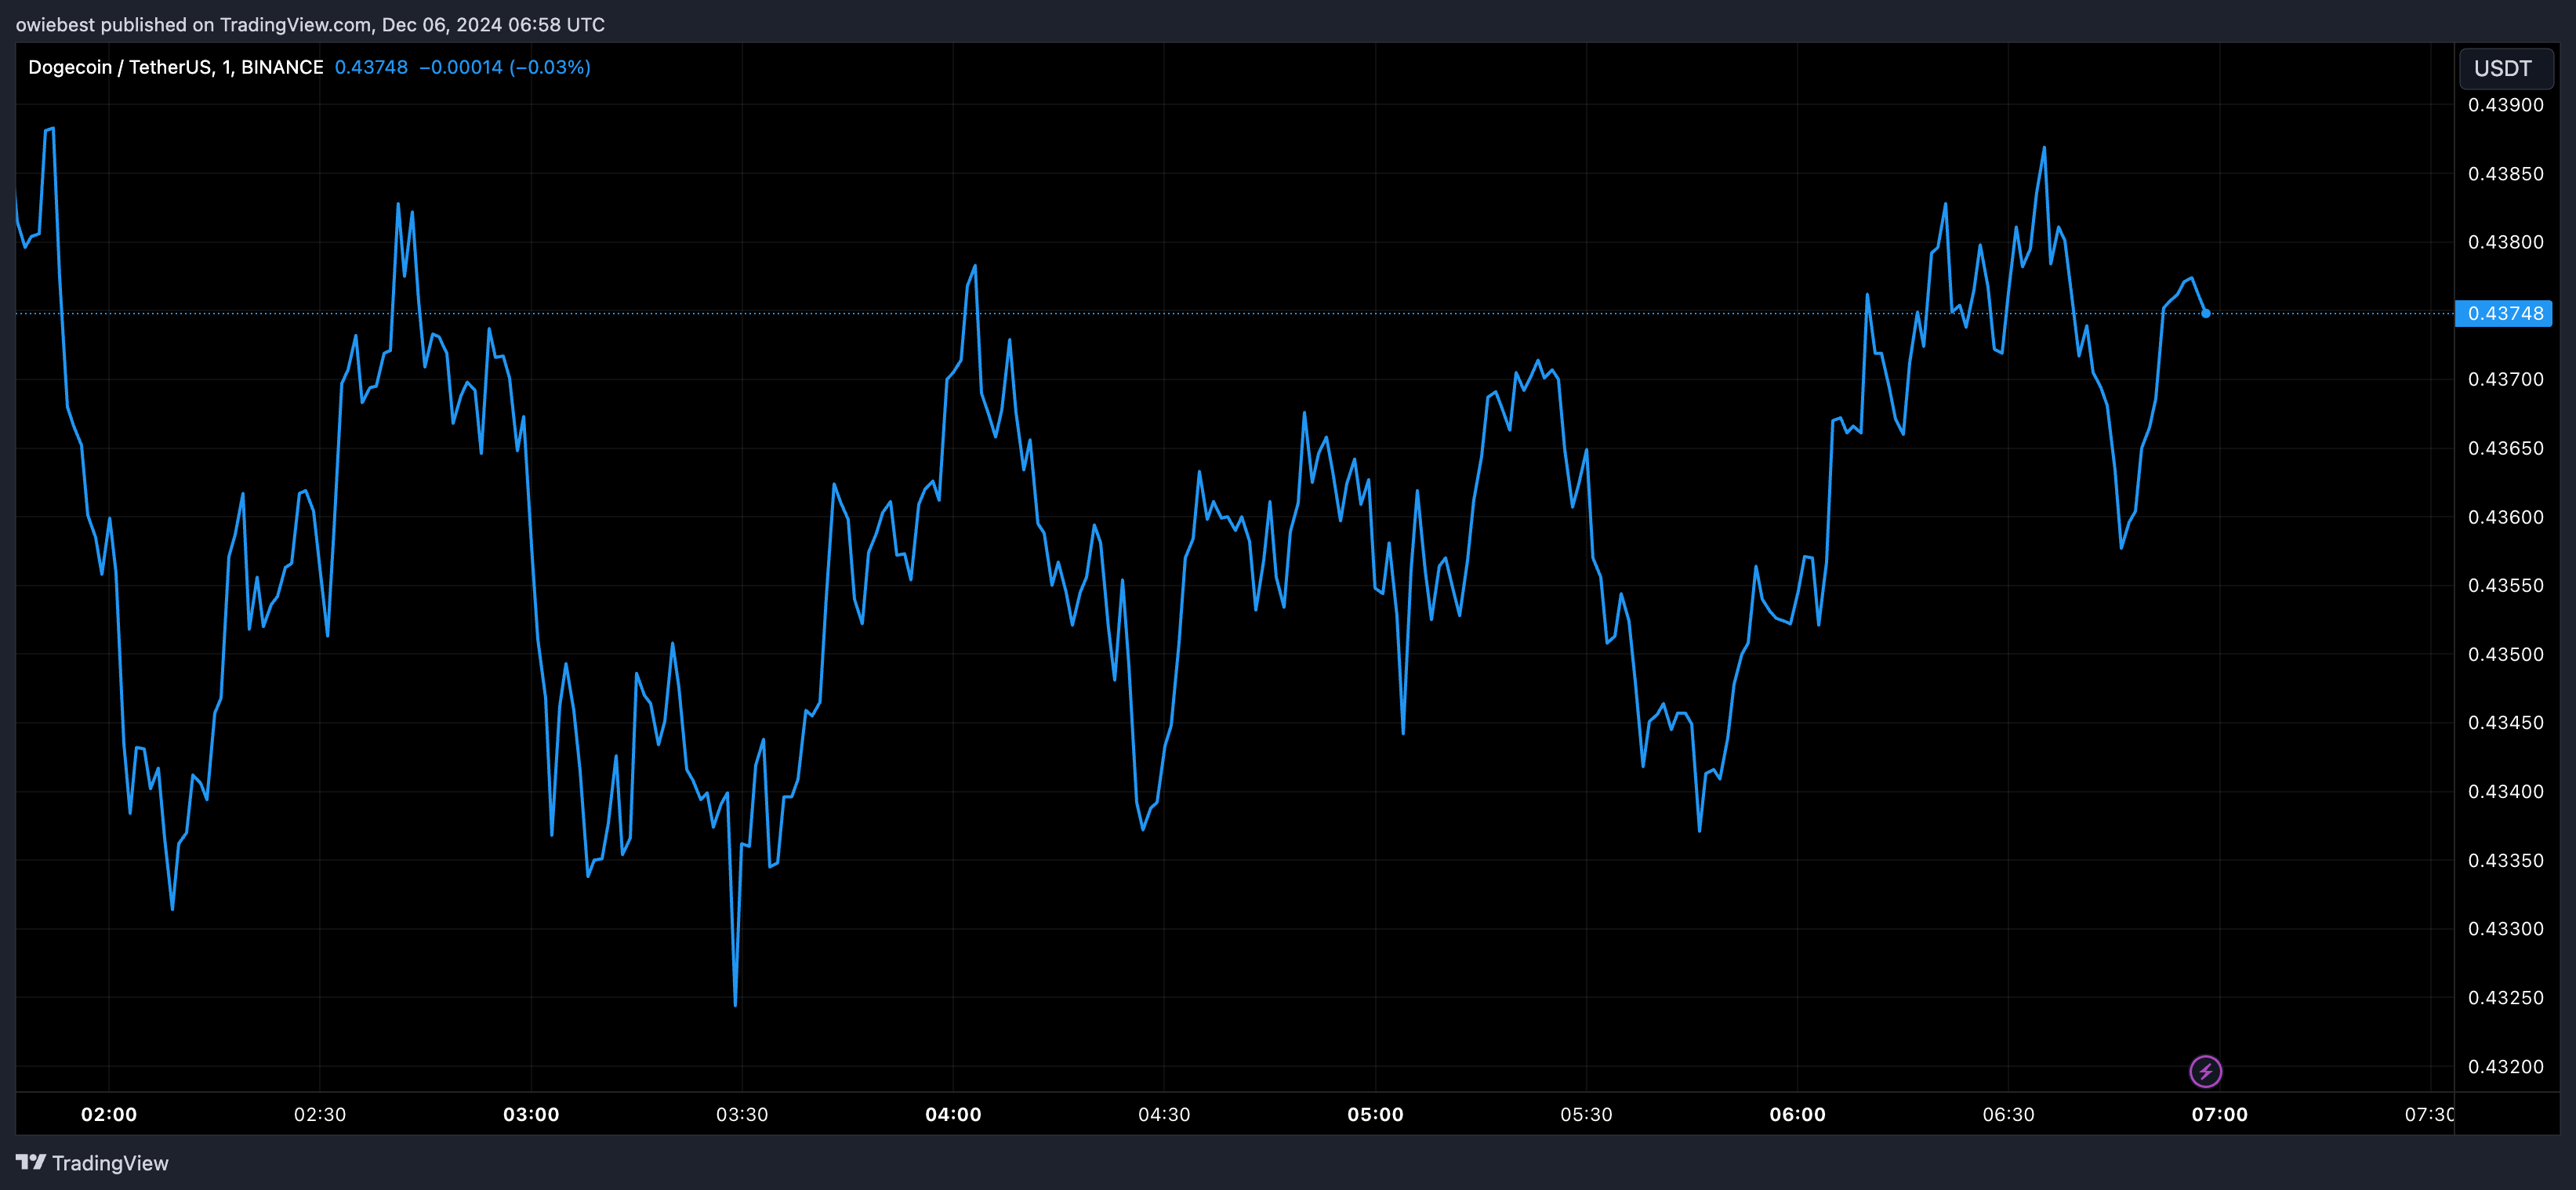This screenshot has height=1190, width=2576.
Task: Click the last price dot on the line
Action: [x=2205, y=313]
